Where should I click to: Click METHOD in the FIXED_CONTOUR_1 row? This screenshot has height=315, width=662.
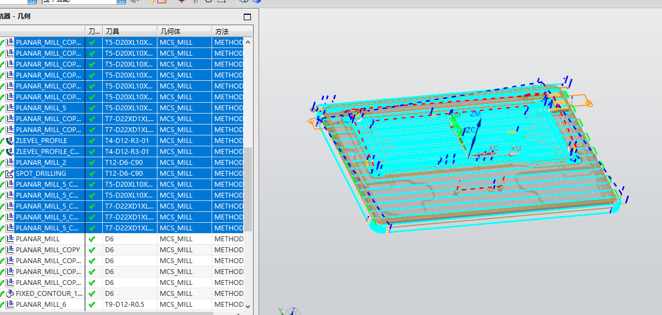point(229,293)
